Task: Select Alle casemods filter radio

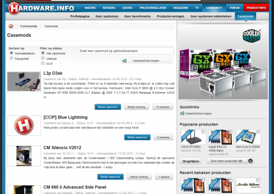Action: (x=43, y=53)
